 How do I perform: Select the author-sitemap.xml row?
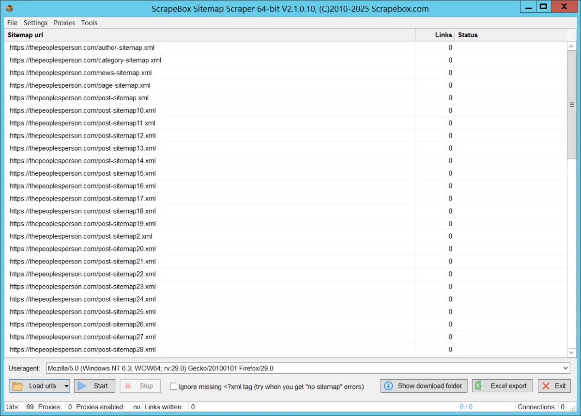tap(286, 47)
